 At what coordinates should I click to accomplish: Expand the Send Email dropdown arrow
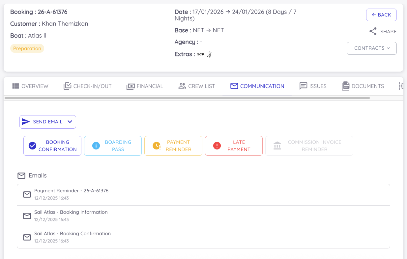[70, 122]
